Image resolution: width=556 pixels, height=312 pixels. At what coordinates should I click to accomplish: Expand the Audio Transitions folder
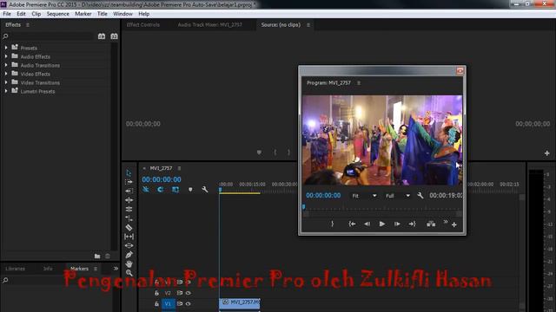[x=6, y=65]
